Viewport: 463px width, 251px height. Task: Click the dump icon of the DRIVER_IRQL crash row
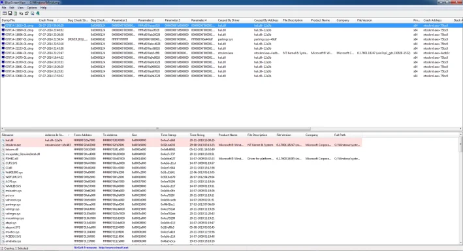3,39
